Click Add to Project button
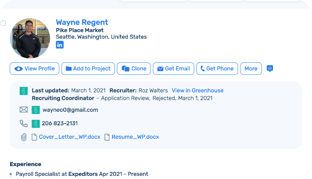 click(88, 68)
